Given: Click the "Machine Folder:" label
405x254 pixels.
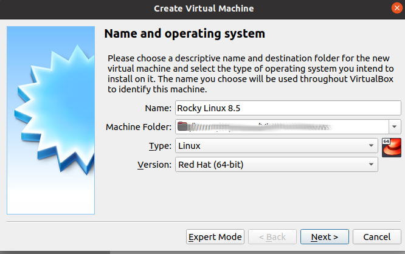Looking at the screenshot, I should pos(139,127).
